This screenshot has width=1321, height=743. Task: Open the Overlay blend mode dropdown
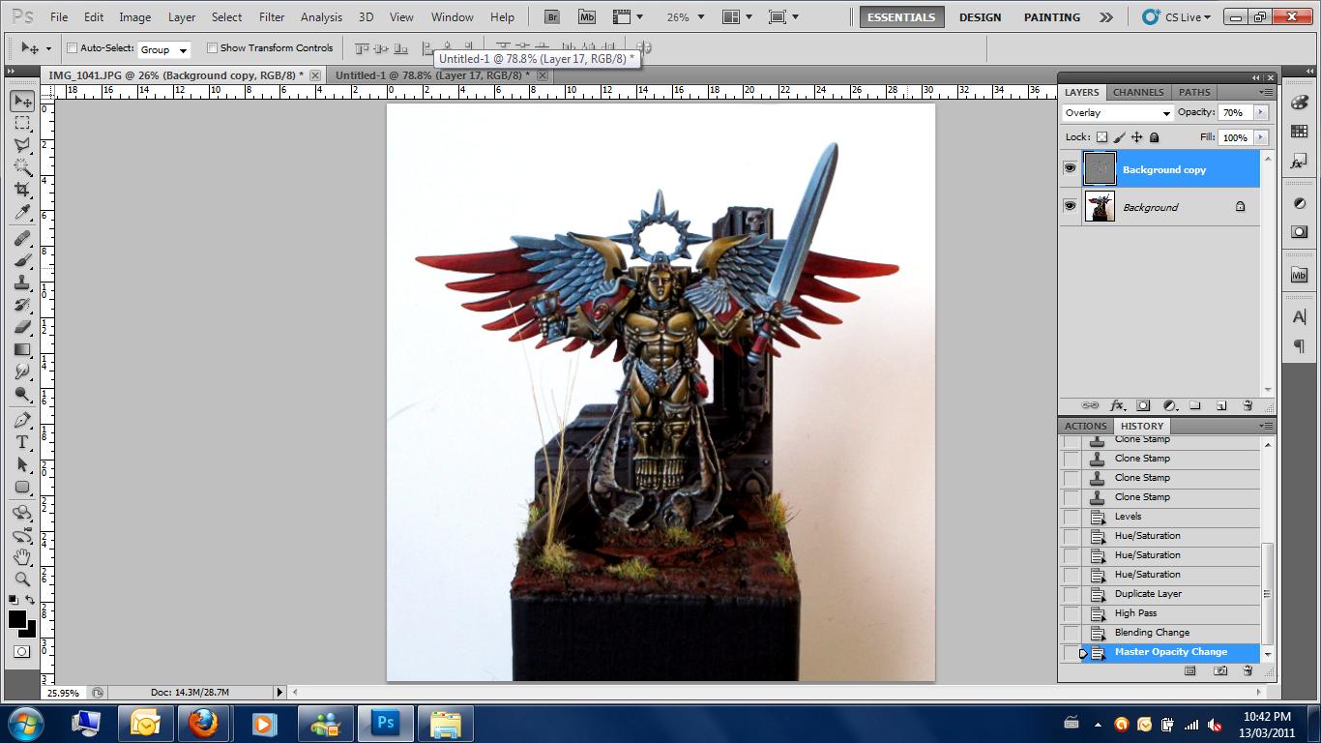1117,113
